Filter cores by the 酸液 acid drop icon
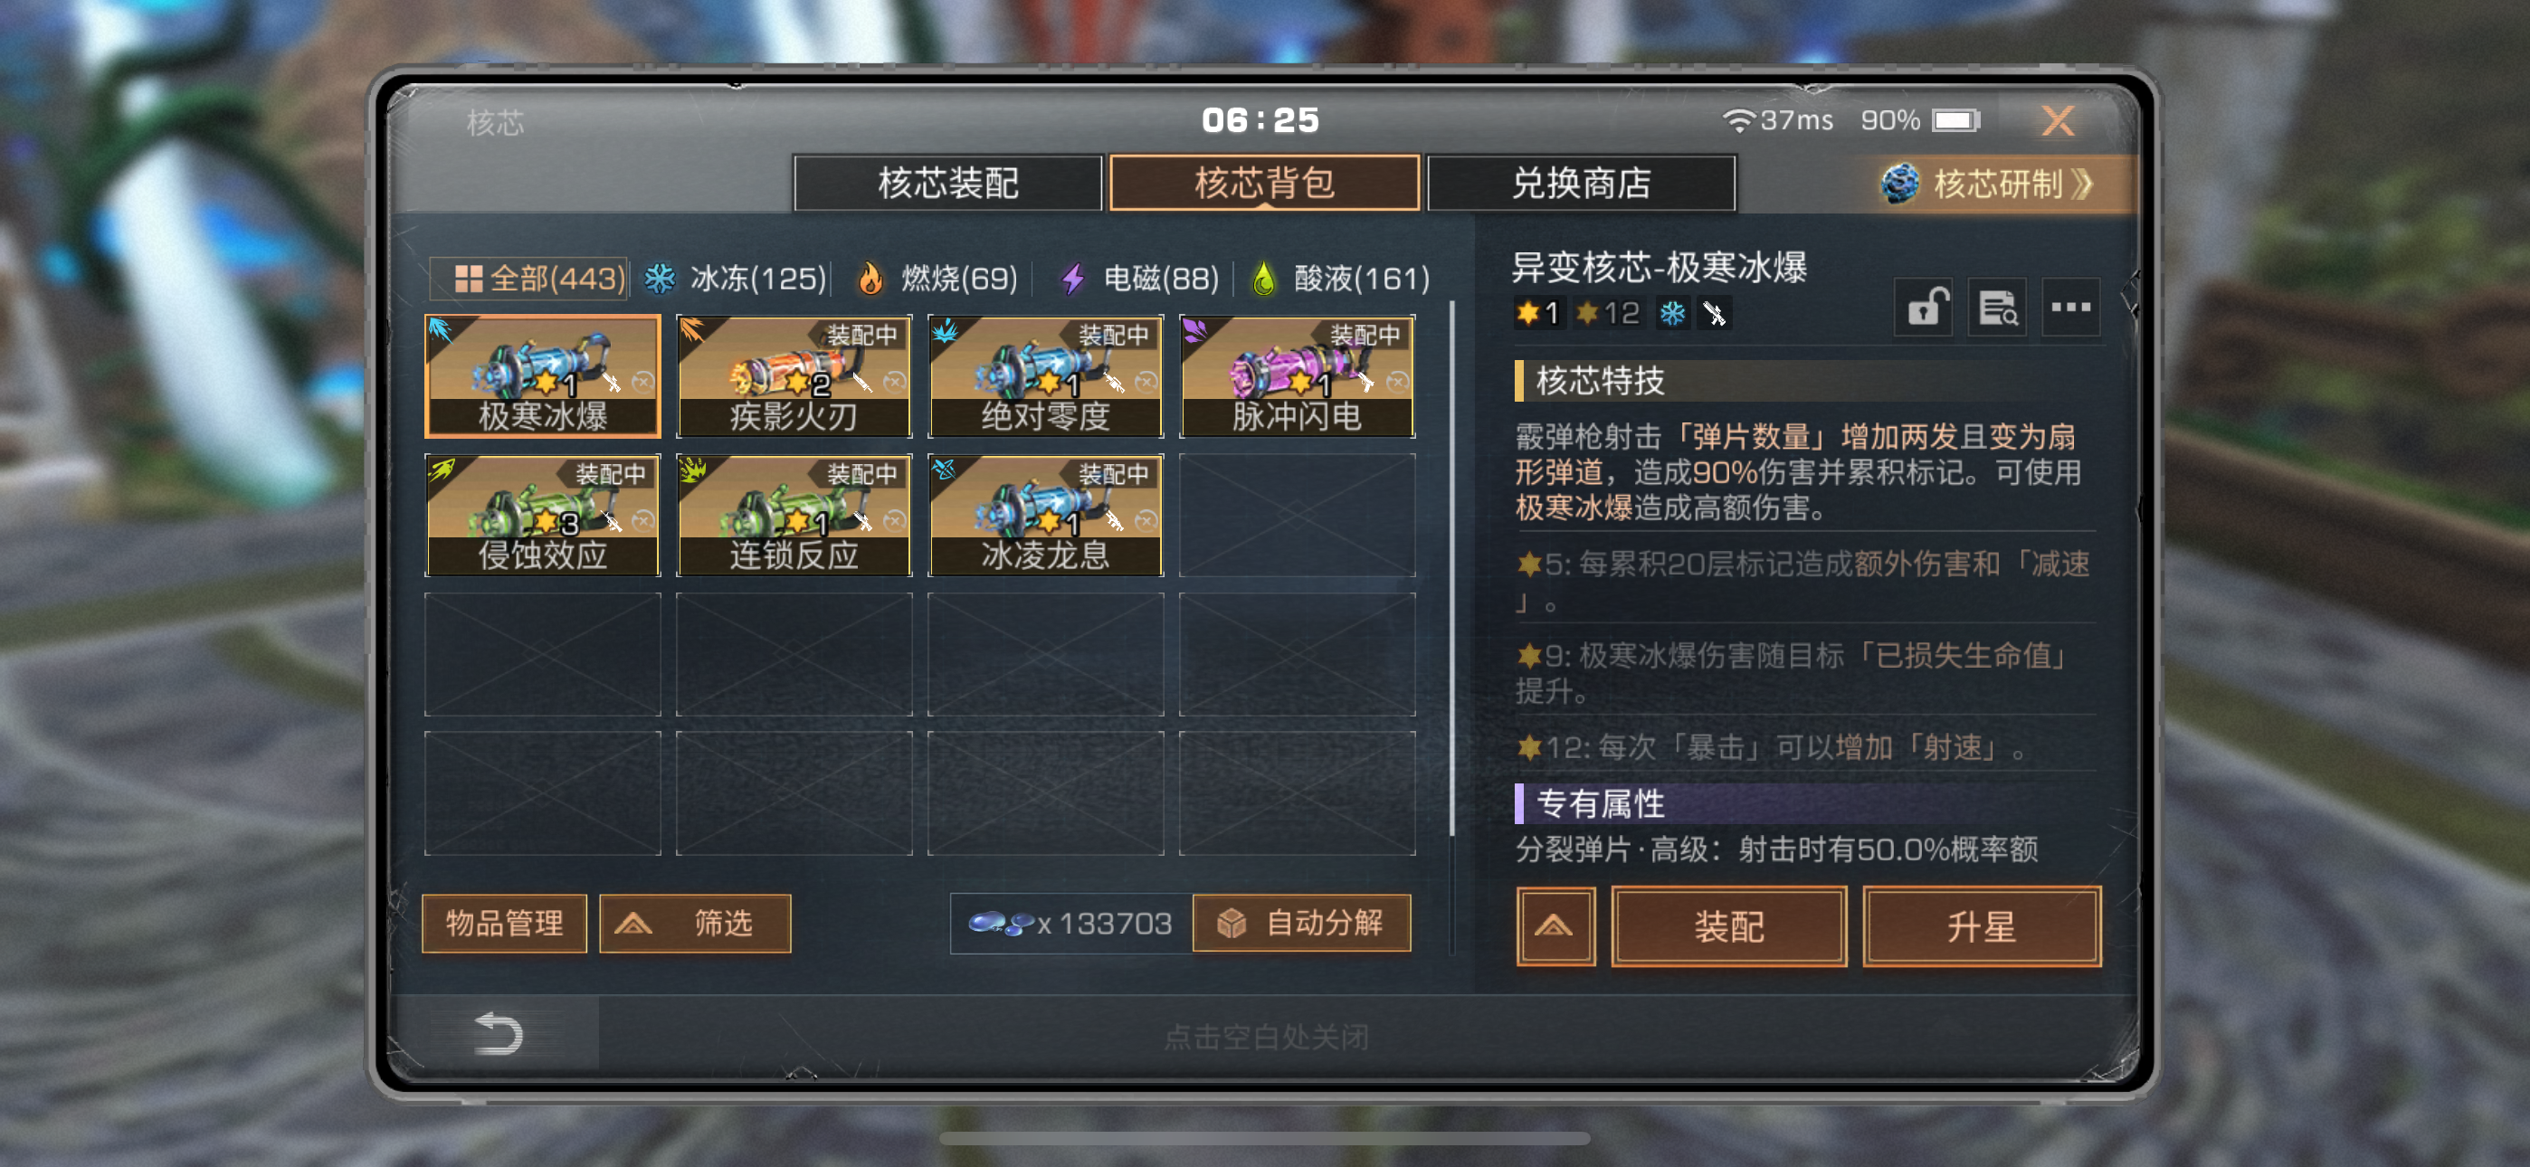2530x1167 pixels. (x=1264, y=279)
